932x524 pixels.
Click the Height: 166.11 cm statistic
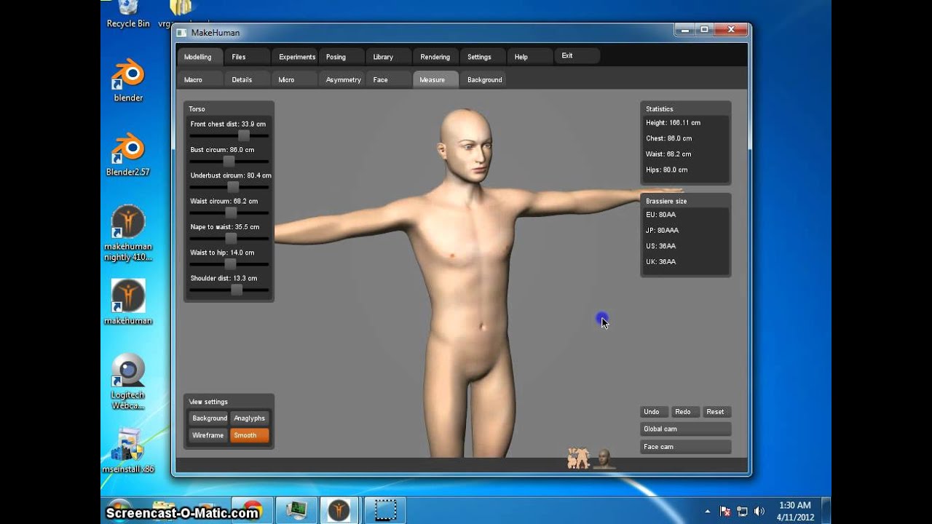click(673, 123)
